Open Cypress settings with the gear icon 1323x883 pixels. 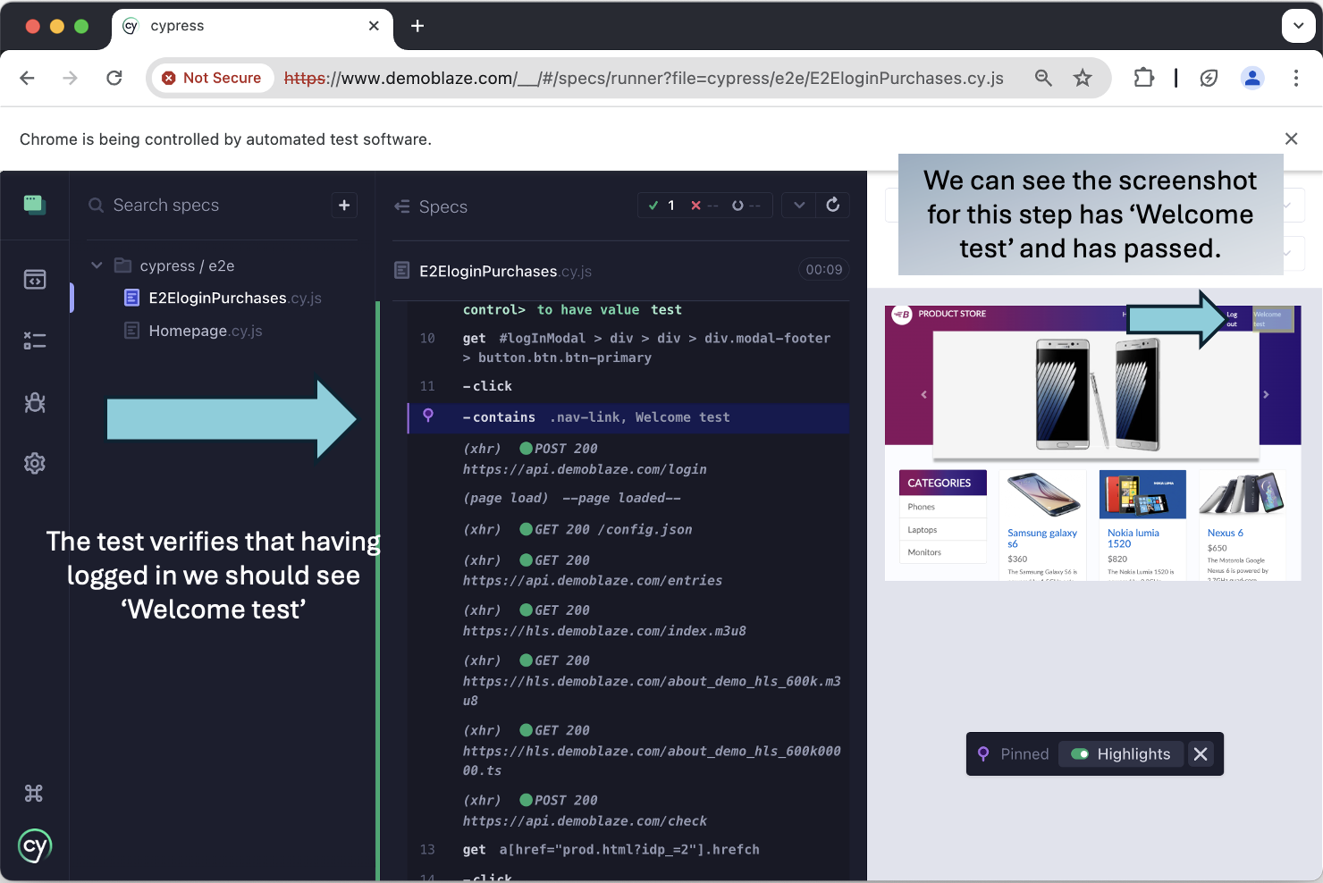pyautogui.click(x=35, y=463)
